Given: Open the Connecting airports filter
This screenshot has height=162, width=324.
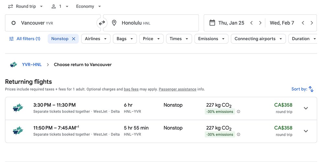Looking at the screenshot, I should [x=258, y=39].
